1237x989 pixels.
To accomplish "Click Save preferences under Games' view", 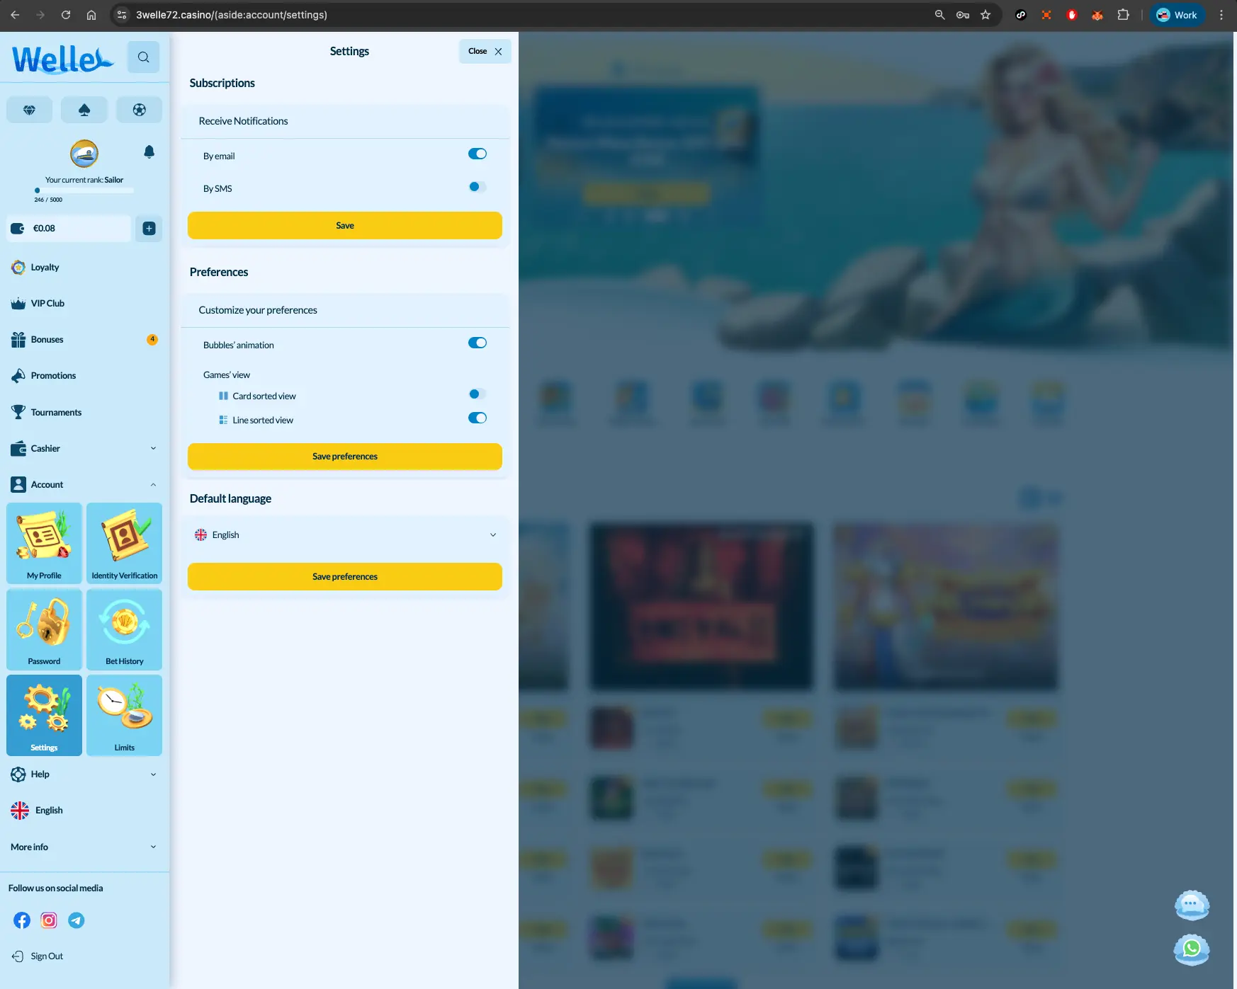I will [345, 457].
